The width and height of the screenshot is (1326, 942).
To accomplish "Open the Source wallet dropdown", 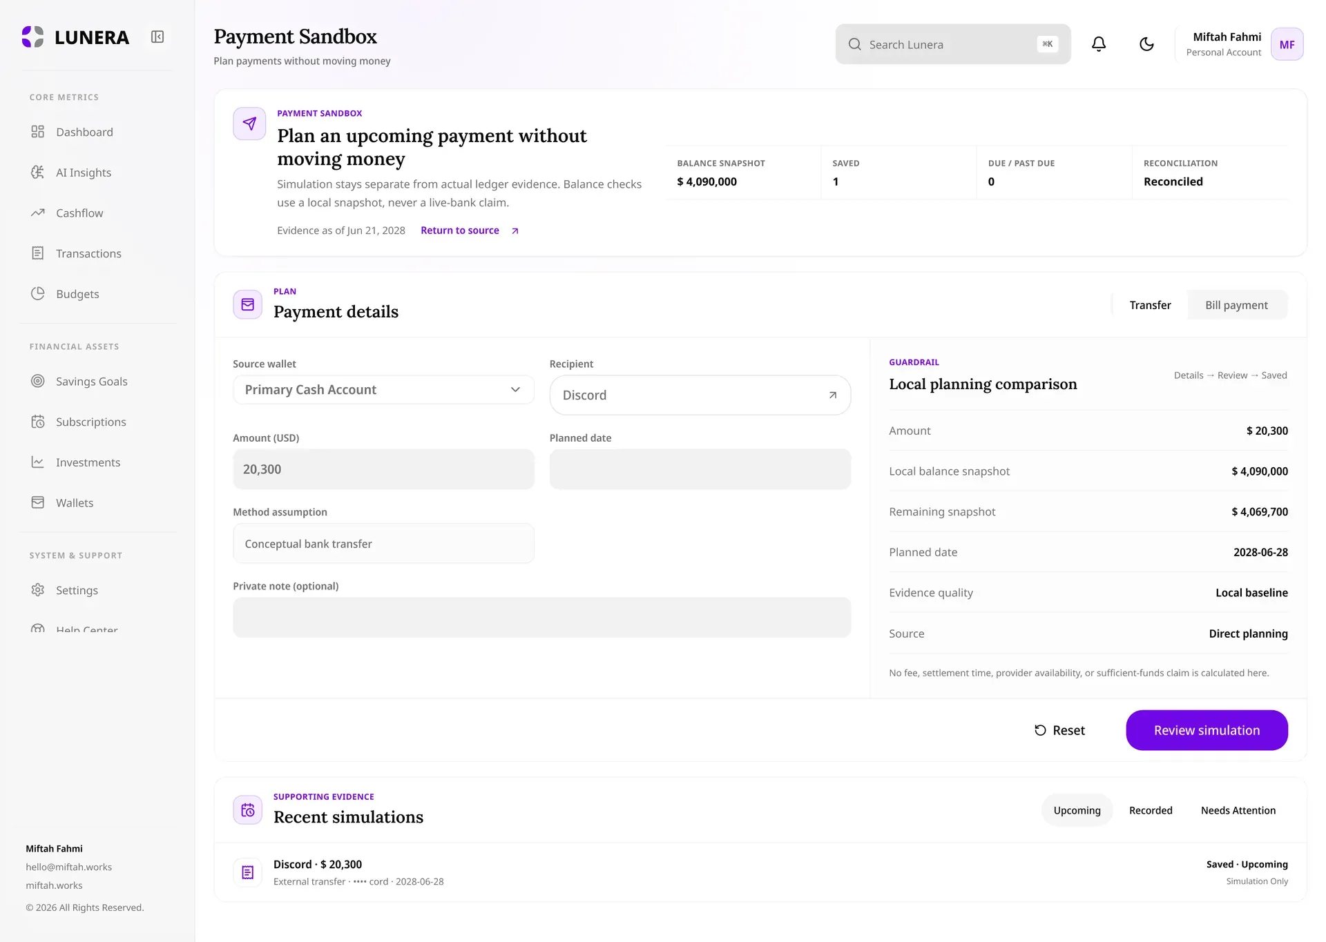I will (383, 390).
